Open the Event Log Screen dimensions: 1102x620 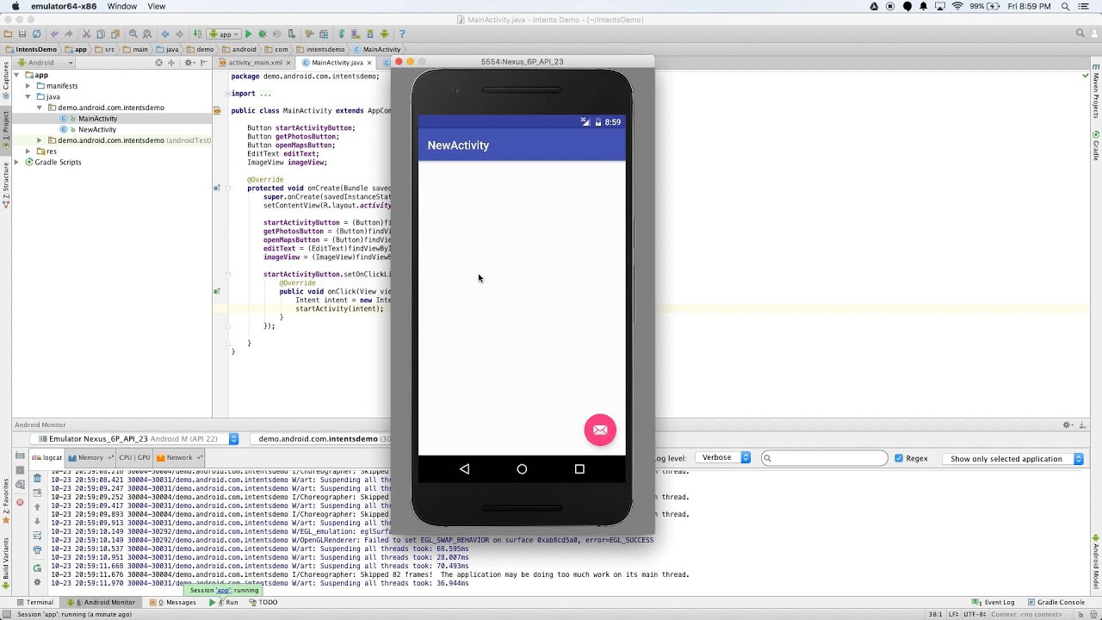(994, 603)
